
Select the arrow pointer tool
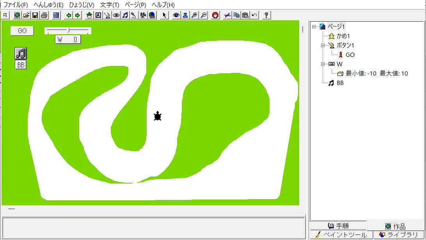pos(164,15)
